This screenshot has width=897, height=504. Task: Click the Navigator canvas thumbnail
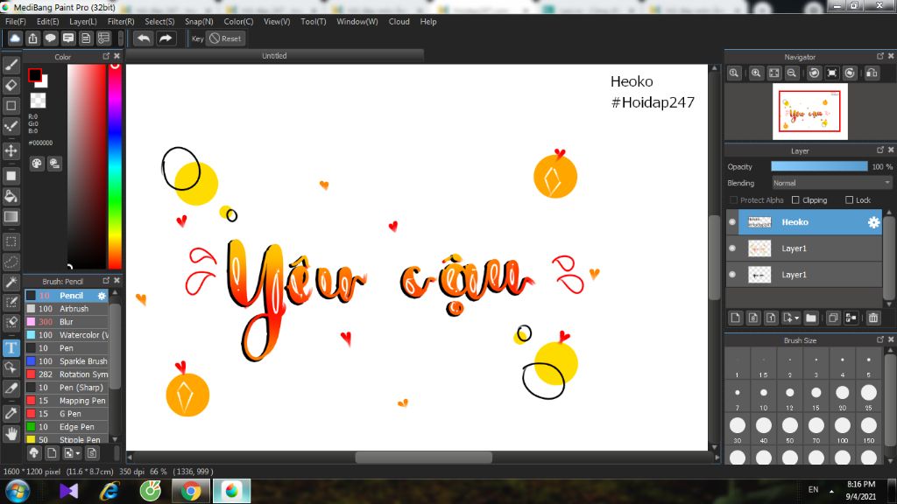(809, 111)
